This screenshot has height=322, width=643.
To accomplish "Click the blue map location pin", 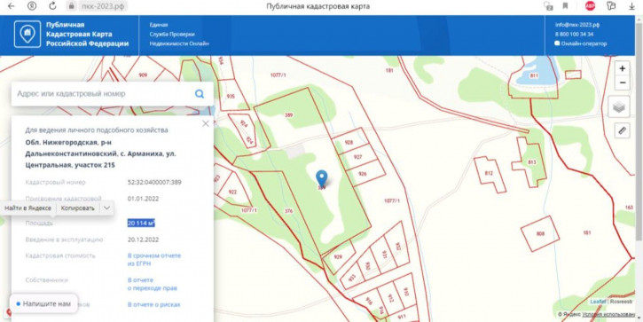I will coord(322,178).
